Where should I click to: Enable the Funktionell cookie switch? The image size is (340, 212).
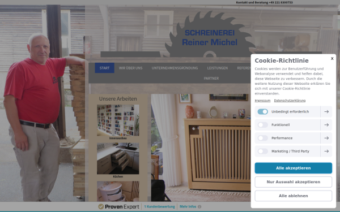pos(262,125)
